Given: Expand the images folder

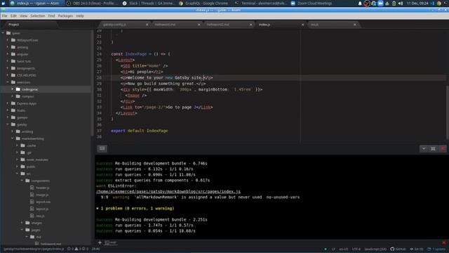Looking at the screenshot, I should click(22, 223).
